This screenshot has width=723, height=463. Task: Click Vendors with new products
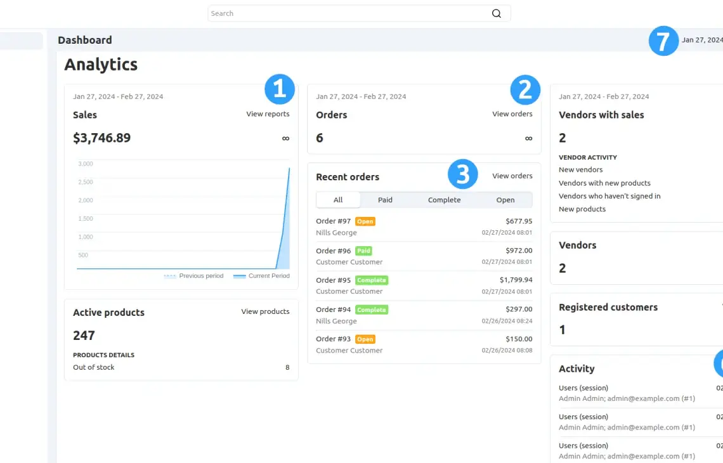604,183
